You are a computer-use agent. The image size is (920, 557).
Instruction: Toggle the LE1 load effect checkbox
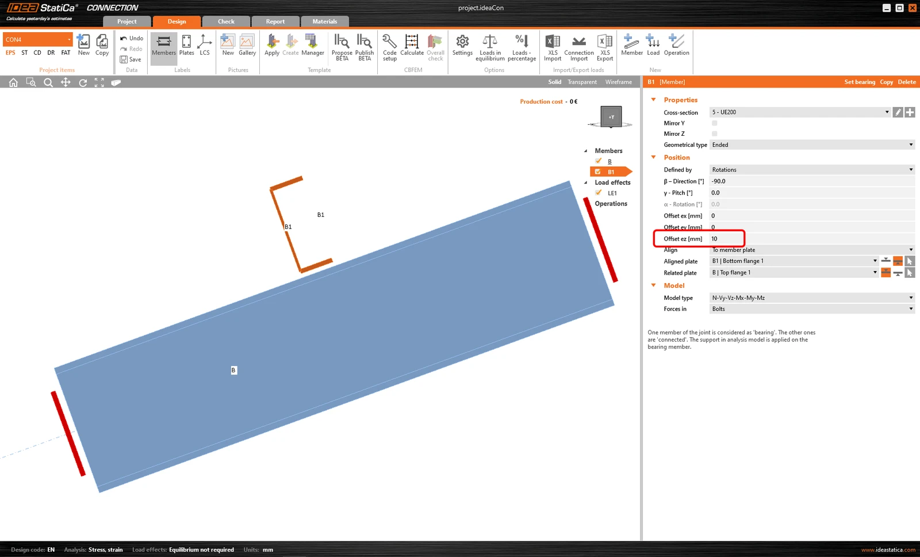(599, 193)
